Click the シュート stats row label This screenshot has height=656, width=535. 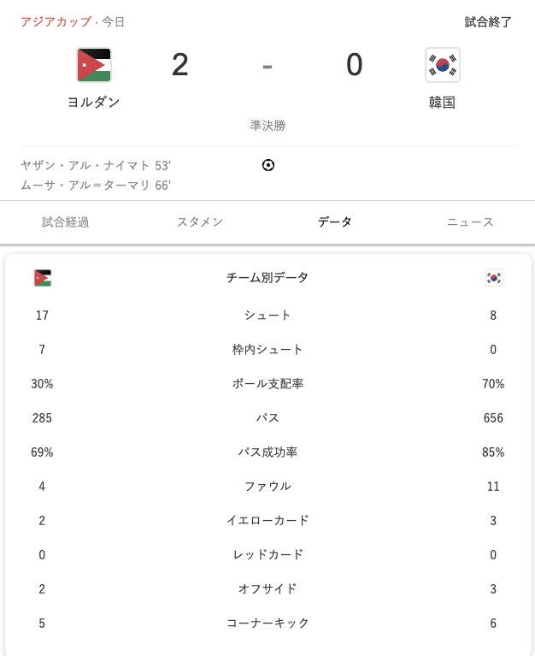pyautogui.click(x=267, y=315)
